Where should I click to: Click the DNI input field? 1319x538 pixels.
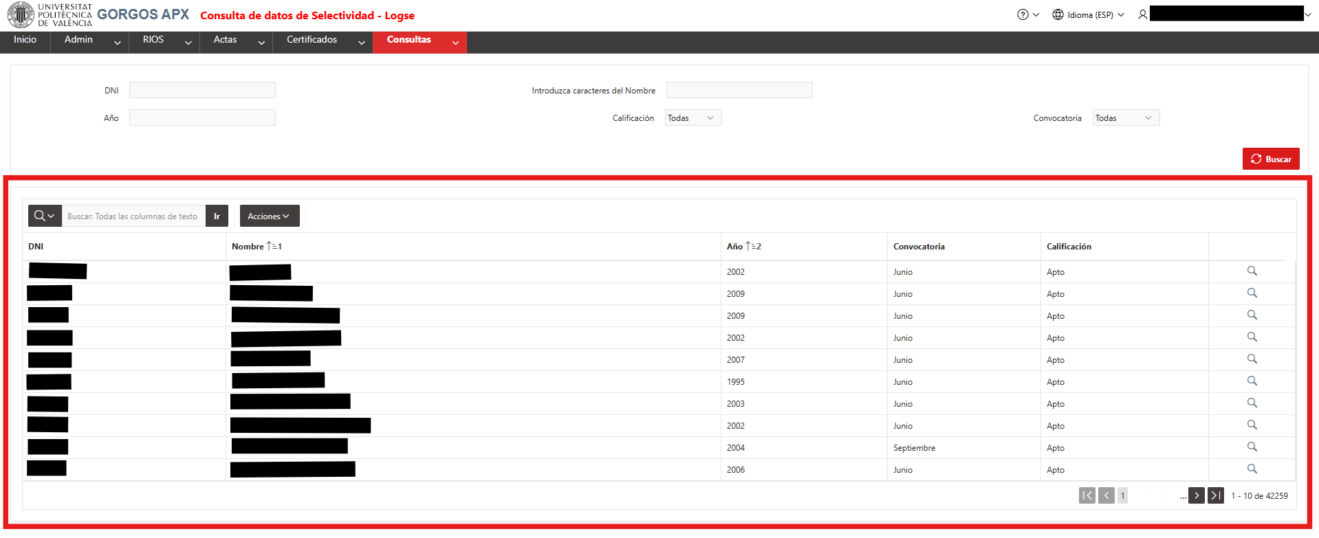point(202,90)
